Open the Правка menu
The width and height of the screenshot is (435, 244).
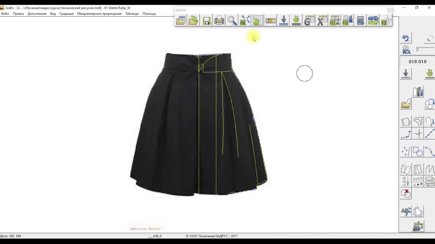pos(18,14)
